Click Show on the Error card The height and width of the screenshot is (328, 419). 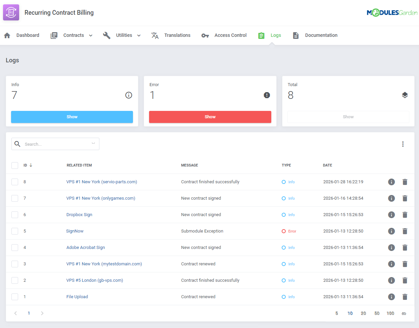click(x=210, y=117)
